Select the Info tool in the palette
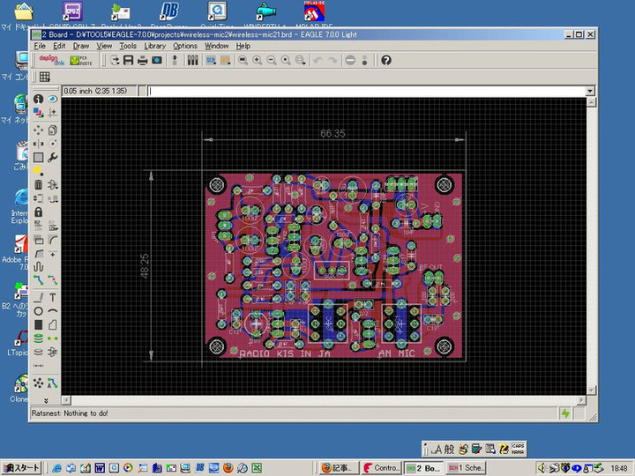The image size is (635, 476). click(x=39, y=100)
